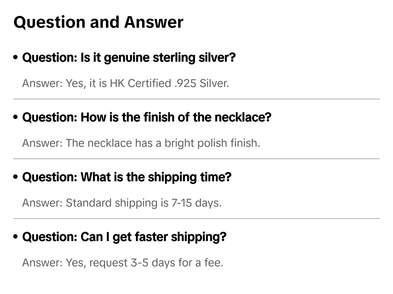Click the Standard shipping 7-15 days answer
The height and width of the screenshot is (294, 393).
point(122,203)
